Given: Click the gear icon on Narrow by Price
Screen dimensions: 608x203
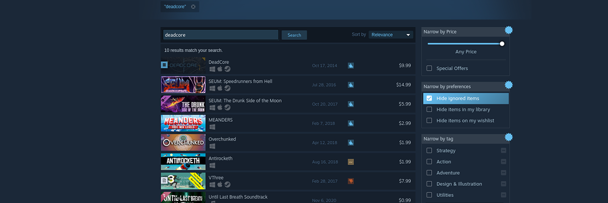Looking at the screenshot, I should point(509,30).
